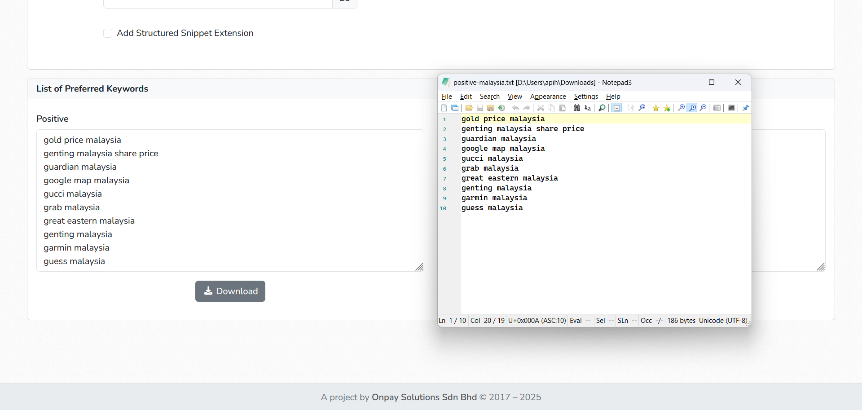
Task: Open the File menu in Notepad3
Action: (447, 97)
